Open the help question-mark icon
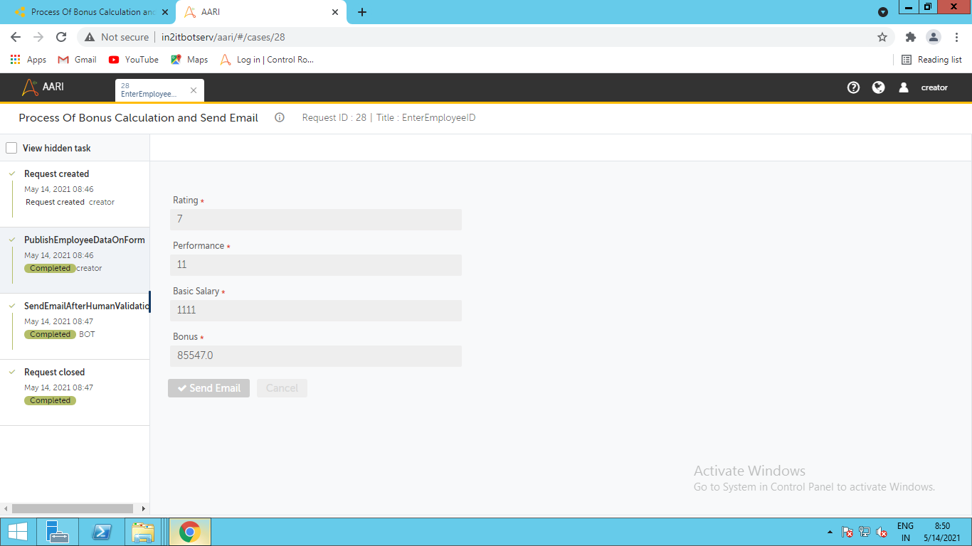 tap(854, 87)
